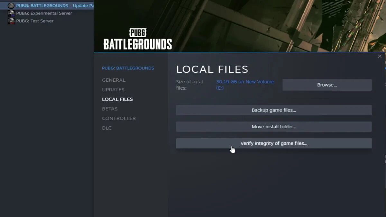
Task: Open the CONTROLLER properties tab
Action: pos(119,118)
